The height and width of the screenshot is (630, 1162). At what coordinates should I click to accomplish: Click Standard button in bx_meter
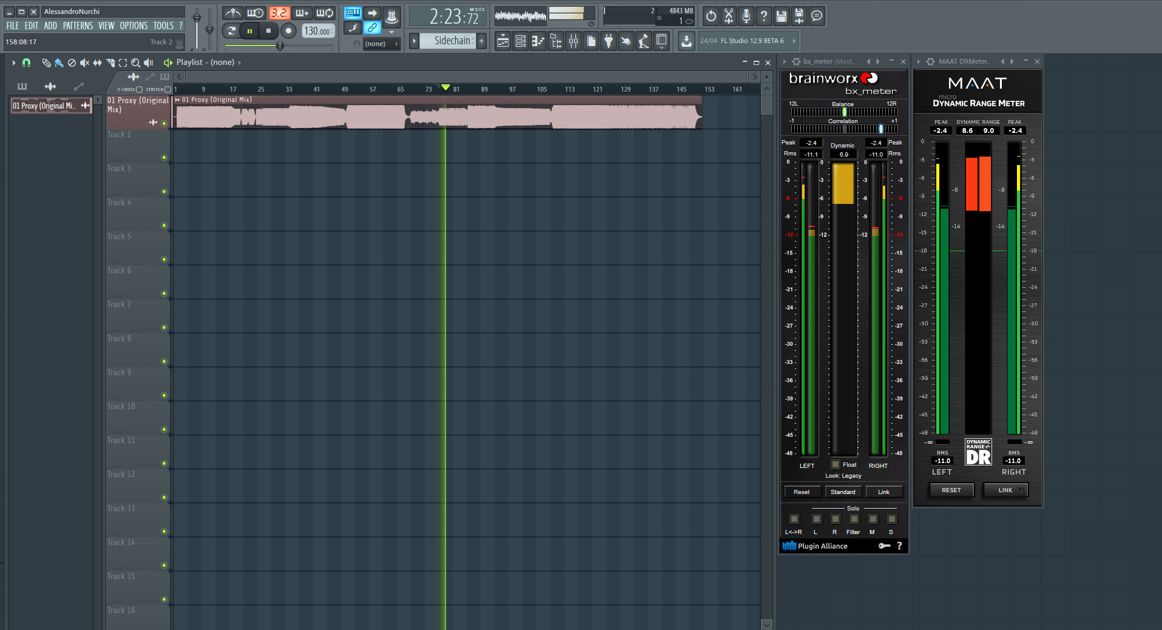[843, 492]
